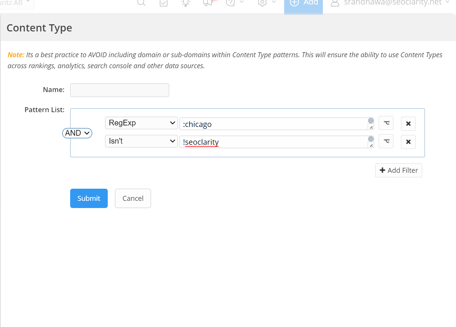Click the search magnifier icon in top bar
The width and height of the screenshot is (456, 327).
click(141, 3)
